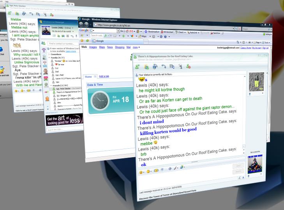Viewport: 284px width, 210px height.
Task: Switch to text mode 'A' in Hippopotomous chat
Action: click(x=243, y=177)
